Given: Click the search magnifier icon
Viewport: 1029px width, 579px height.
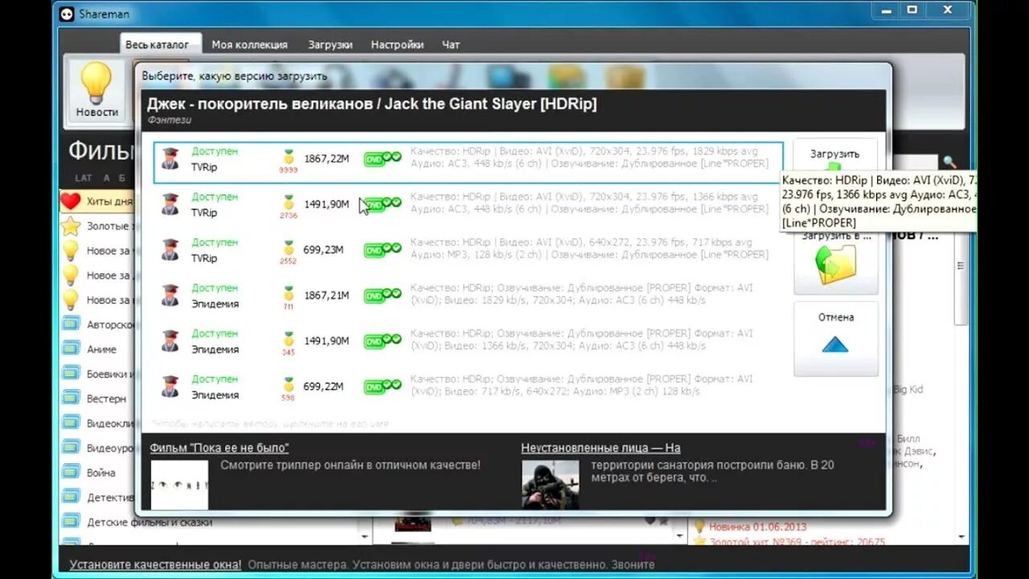Looking at the screenshot, I should tap(949, 162).
